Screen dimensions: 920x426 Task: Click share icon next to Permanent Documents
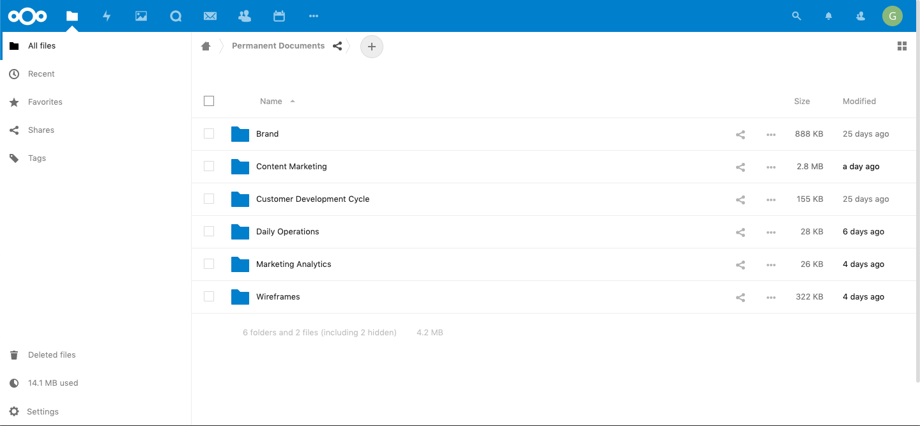(x=337, y=46)
